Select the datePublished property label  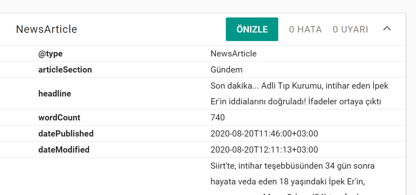66,134
